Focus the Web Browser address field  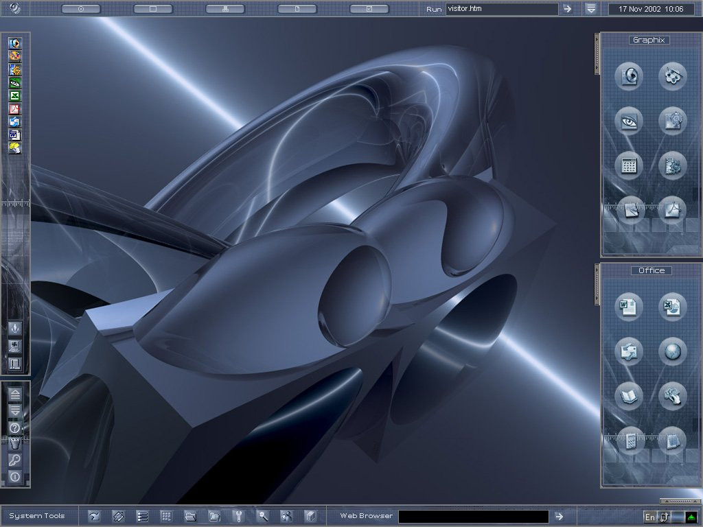tap(474, 516)
